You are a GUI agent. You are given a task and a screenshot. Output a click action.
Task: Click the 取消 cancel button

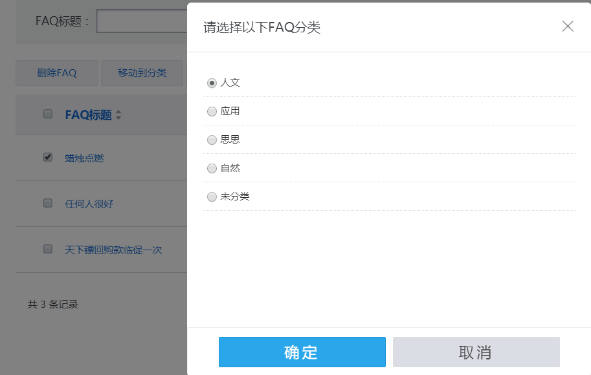475,352
